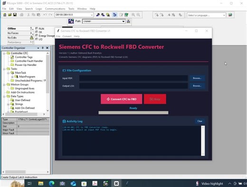The width and height of the screenshot is (247, 187).
Task: Select Controller Fault Handler in the organizer
Action: [x=29, y=61]
